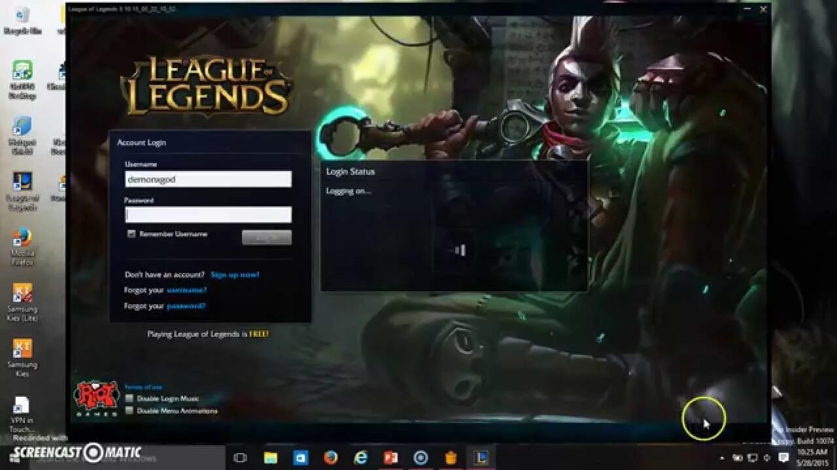Image resolution: width=837 pixels, height=470 pixels.
Task: Toggle the Remember Username checkbox
Action: [131, 234]
